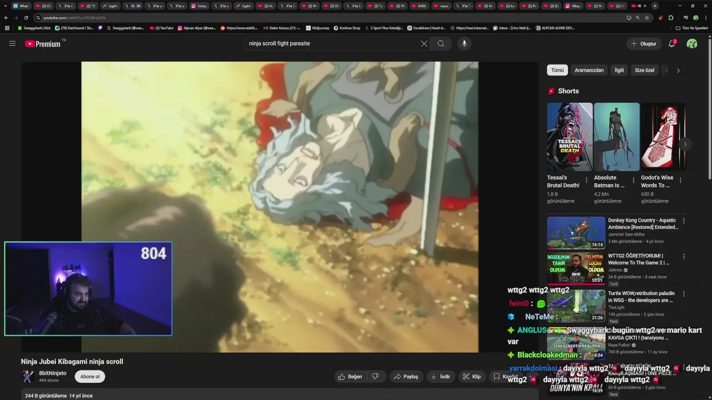Click Donkey Kong video thumbnail
712x400 pixels.
point(576,233)
